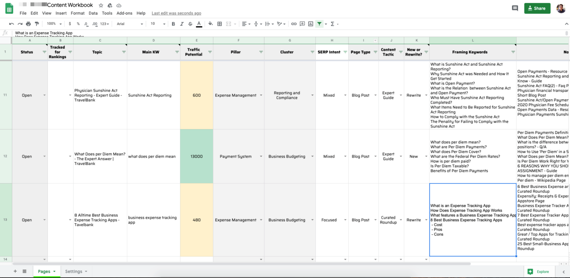Open the borders tool

[219, 24]
